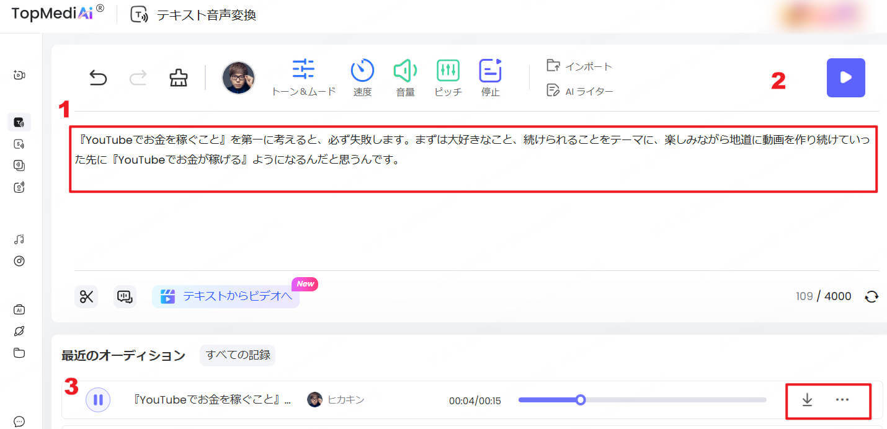Open the sidebar folder icon
This screenshot has width=887, height=429.
(19, 353)
